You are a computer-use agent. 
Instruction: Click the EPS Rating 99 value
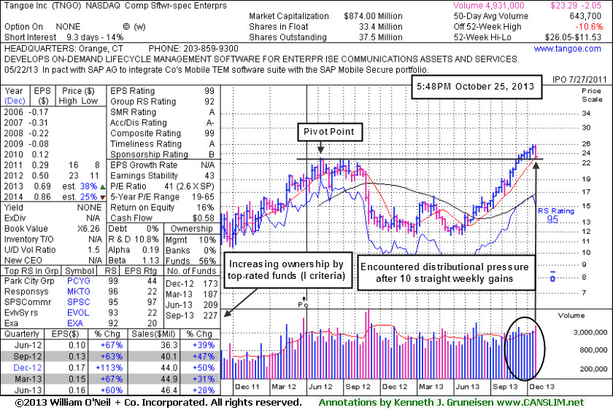209,91
